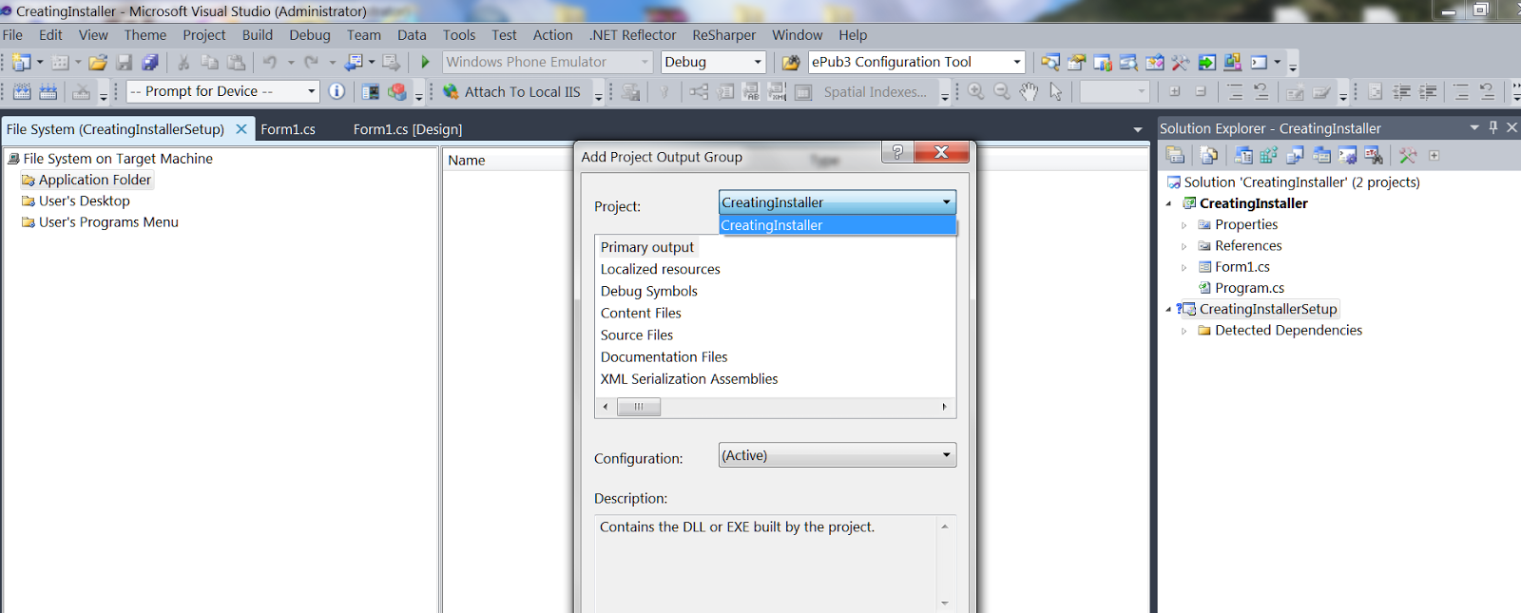This screenshot has width=1521, height=613.
Task: Toggle auto-hide pin on Solution Explorer
Action: tap(1492, 127)
